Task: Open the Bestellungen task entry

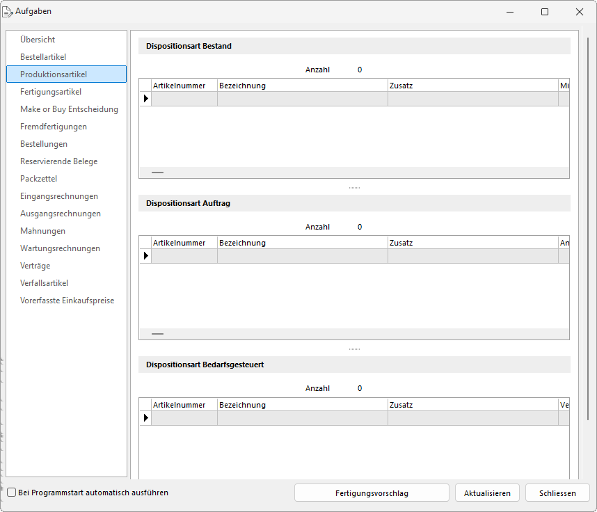Action: click(x=44, y=144)
